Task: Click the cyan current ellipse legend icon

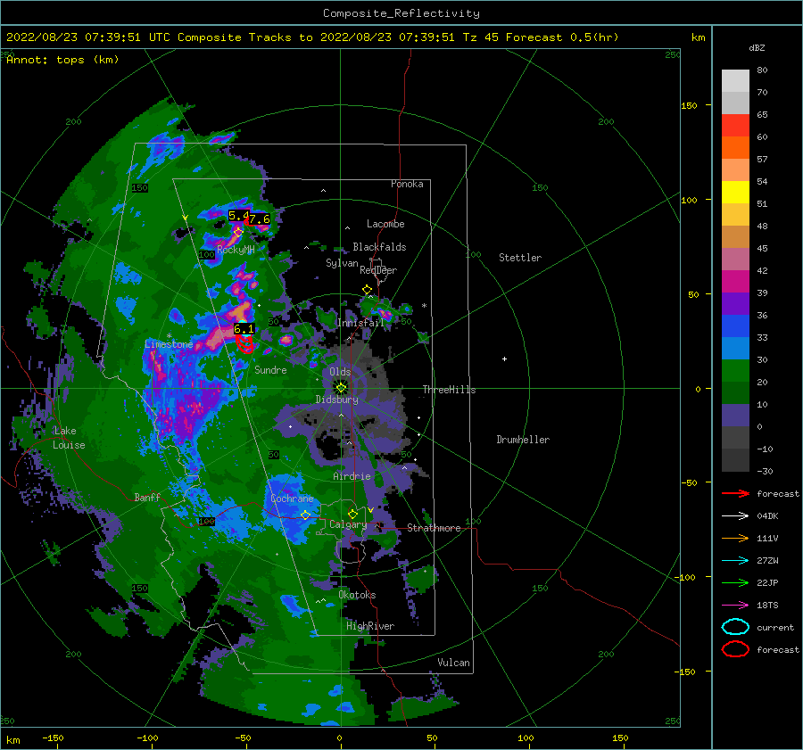Action: click(735, 627)
